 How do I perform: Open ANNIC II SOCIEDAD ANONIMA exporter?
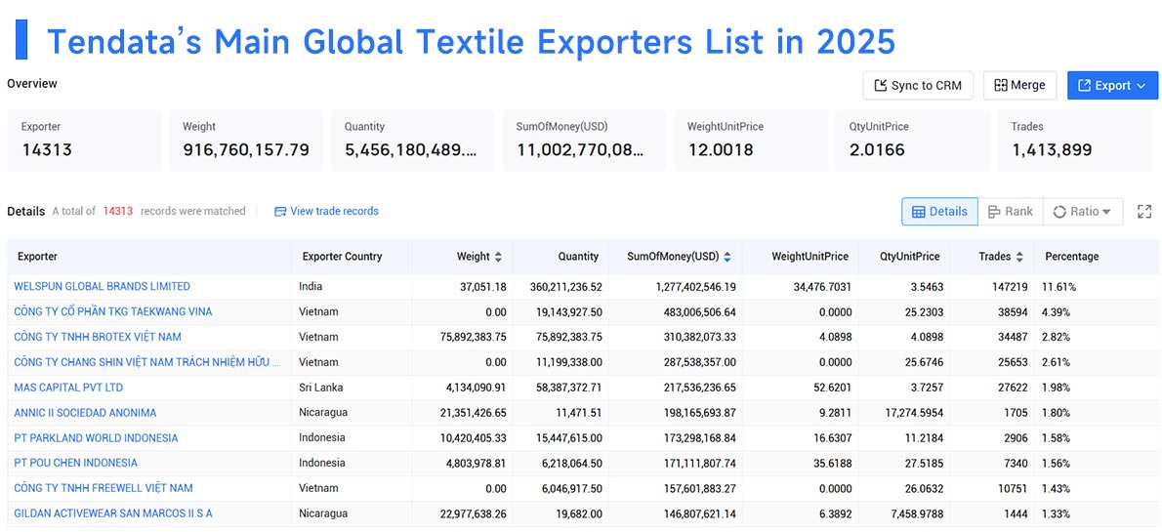(85, 412)
